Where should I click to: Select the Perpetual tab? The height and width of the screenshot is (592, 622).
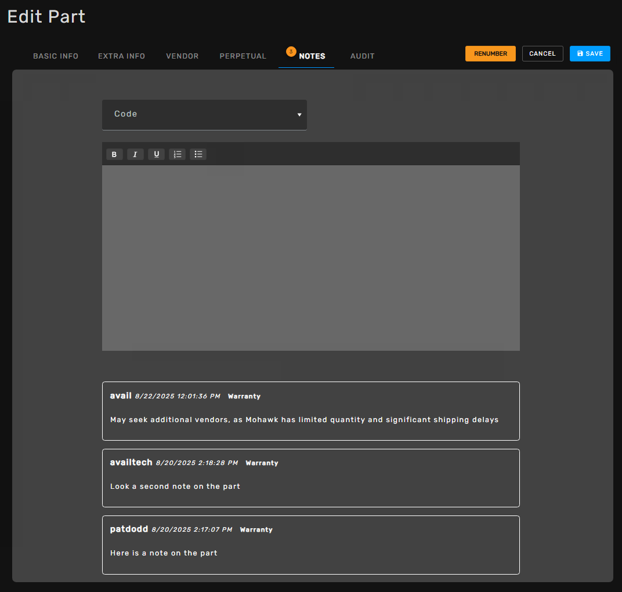coord(243,56)
